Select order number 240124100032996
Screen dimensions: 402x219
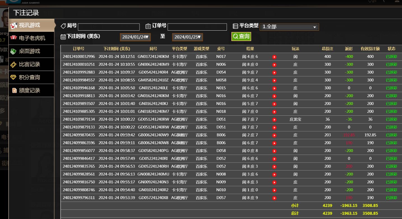point(79,57)
